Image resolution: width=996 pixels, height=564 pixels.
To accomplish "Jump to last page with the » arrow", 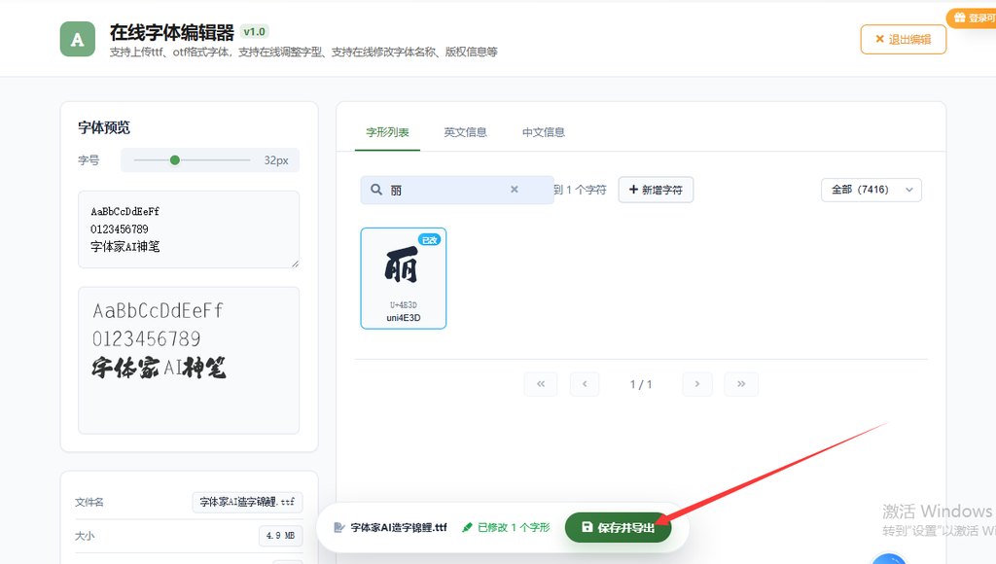I will coord(741,384).
